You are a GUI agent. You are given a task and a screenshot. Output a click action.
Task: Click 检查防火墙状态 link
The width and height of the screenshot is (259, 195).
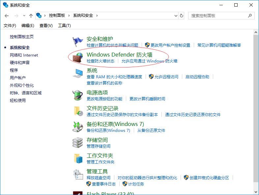point(101,61)
